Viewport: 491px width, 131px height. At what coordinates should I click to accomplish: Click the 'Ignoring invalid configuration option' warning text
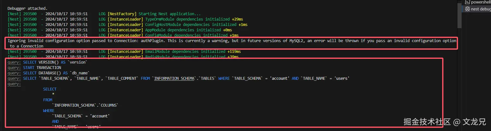pos(232,43)
